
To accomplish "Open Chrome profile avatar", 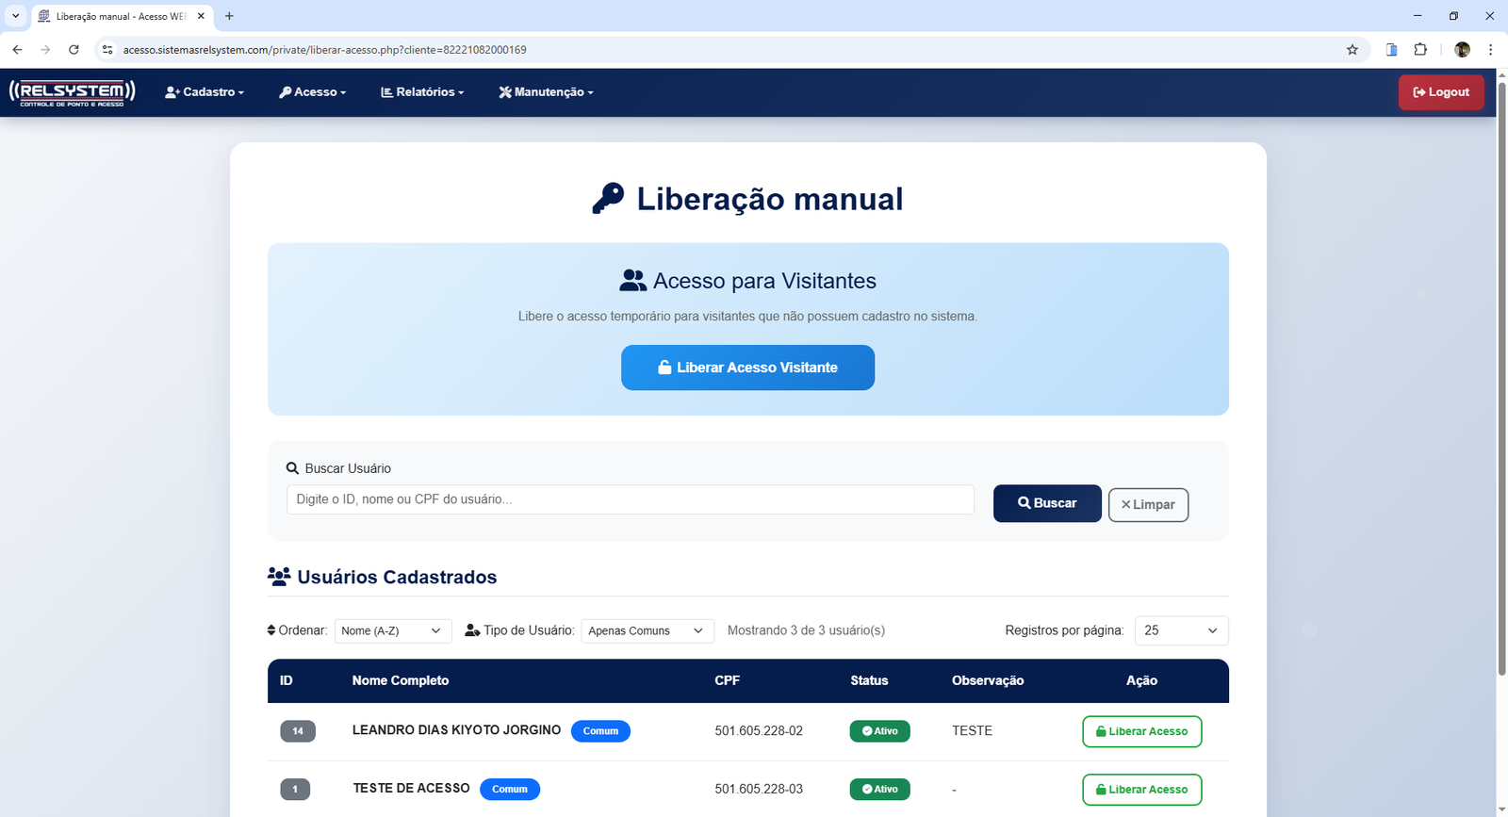I will click(x=1462, y=50).
